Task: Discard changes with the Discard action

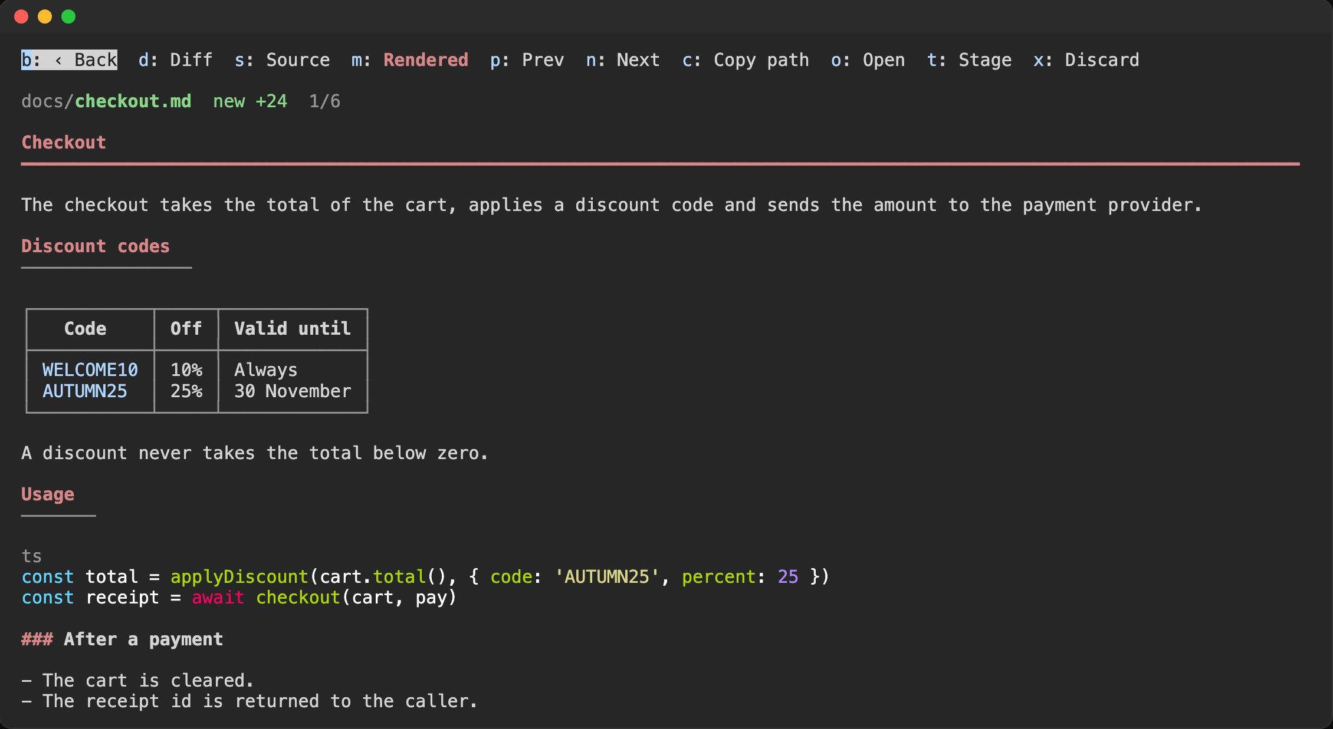Action: (1086, 60)
